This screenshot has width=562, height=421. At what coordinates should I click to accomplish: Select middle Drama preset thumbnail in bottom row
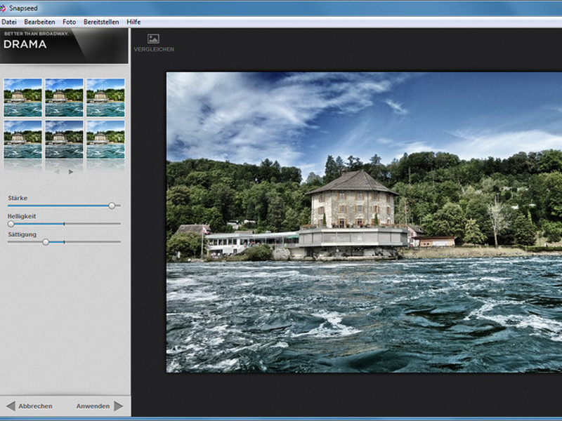(x=64, y=139)
